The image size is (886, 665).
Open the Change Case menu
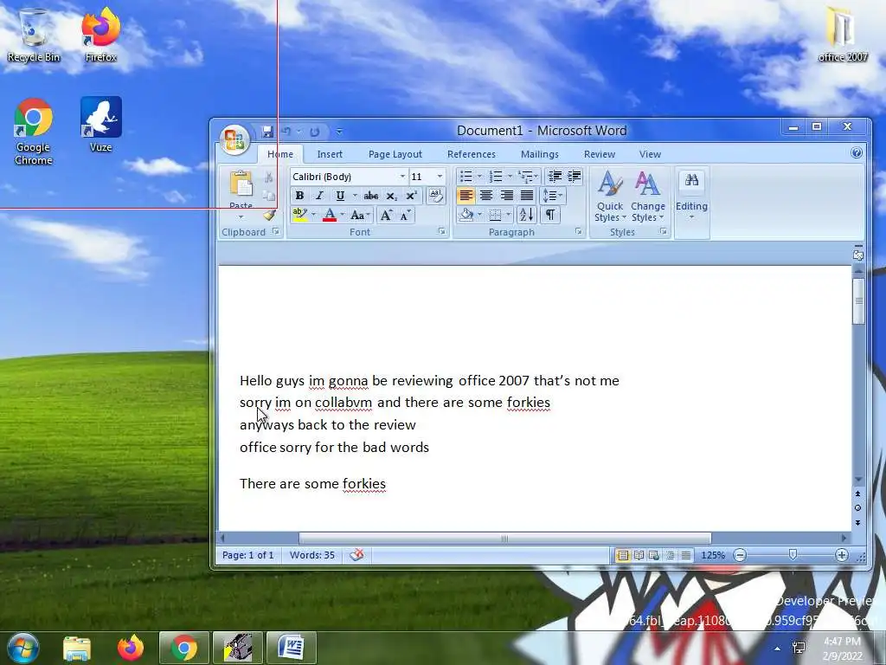pos(360,215)
